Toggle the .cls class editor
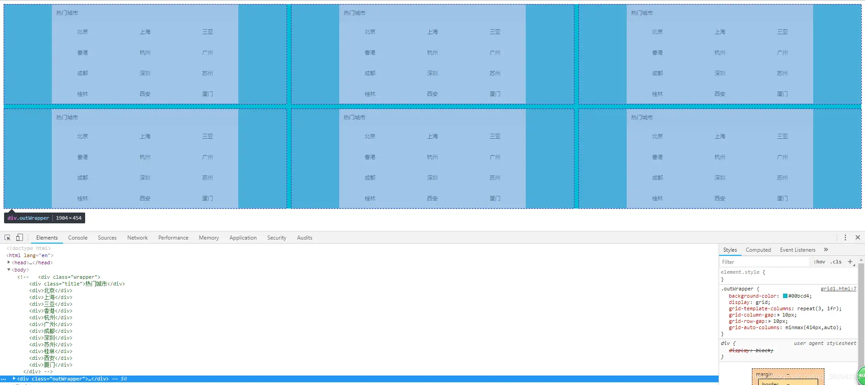Image resolution: width=865 pixels, height=385 pixels. coord(836,262)
